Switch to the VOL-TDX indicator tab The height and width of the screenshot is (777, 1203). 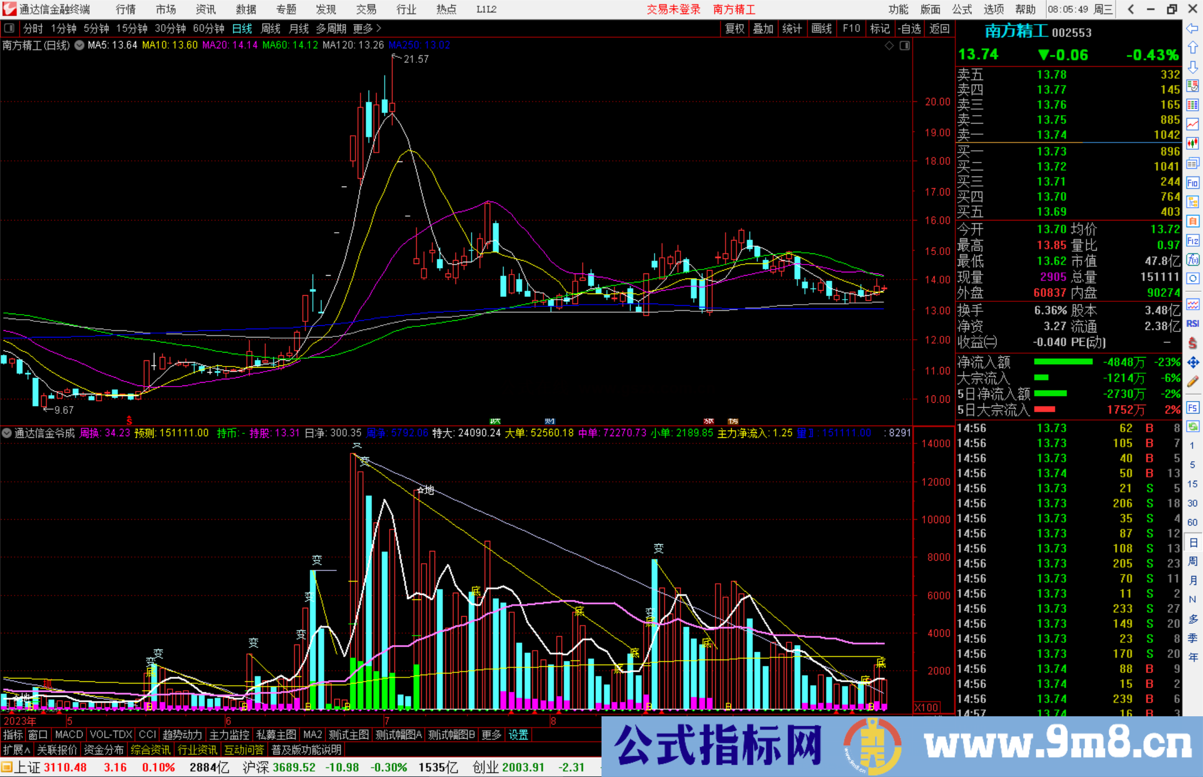(x=111, y=735)
